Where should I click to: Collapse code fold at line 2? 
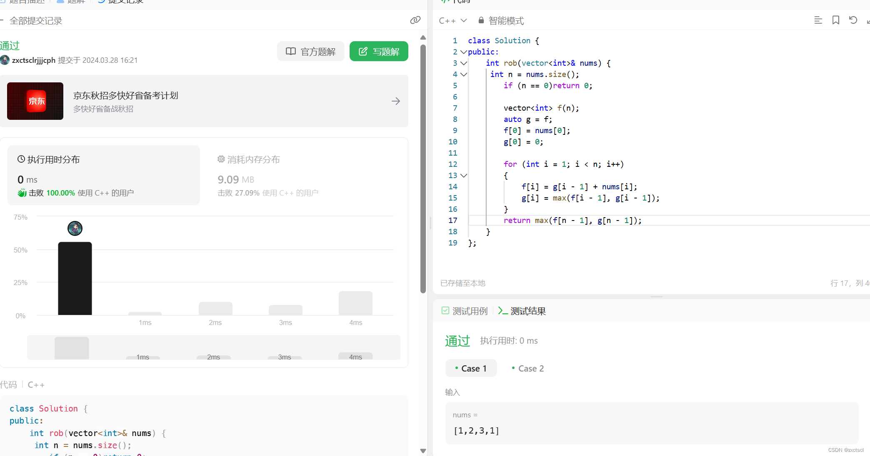(463, 52)
